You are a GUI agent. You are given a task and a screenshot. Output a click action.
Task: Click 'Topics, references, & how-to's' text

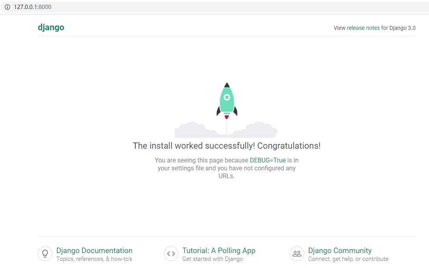pyautogui.click(x=94, y=259)
